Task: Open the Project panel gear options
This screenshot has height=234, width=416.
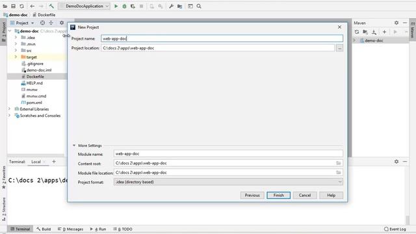Action: [x=62, y=23]
